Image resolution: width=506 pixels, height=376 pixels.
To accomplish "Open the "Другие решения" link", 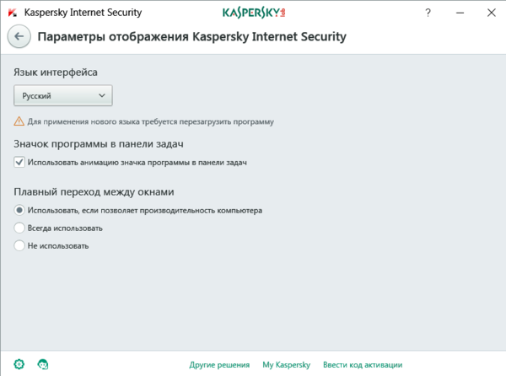I will pyautogui.click(x=218, y=365).
